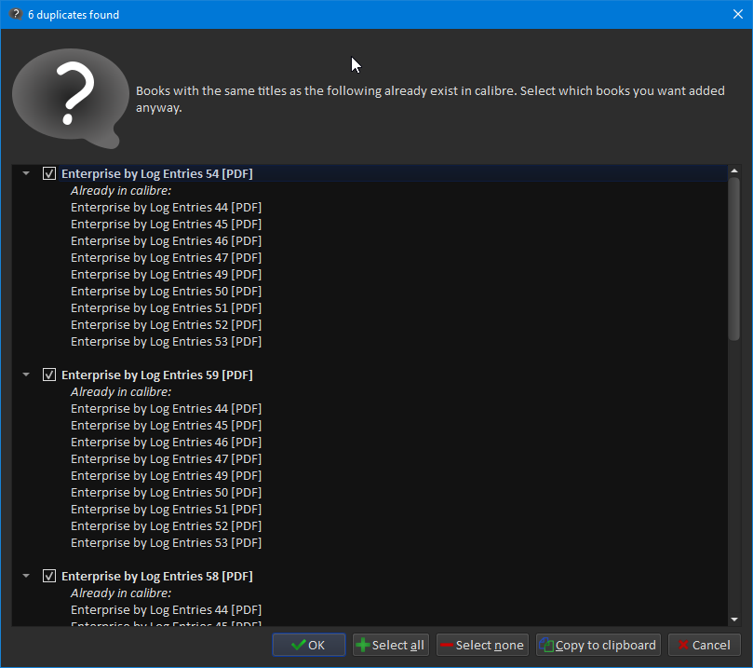Click Select none button

[x=482, y=645]
